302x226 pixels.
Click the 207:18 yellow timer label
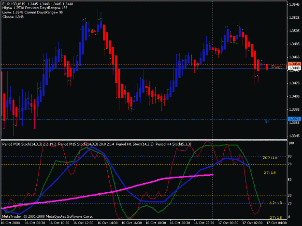click(270, 158)
